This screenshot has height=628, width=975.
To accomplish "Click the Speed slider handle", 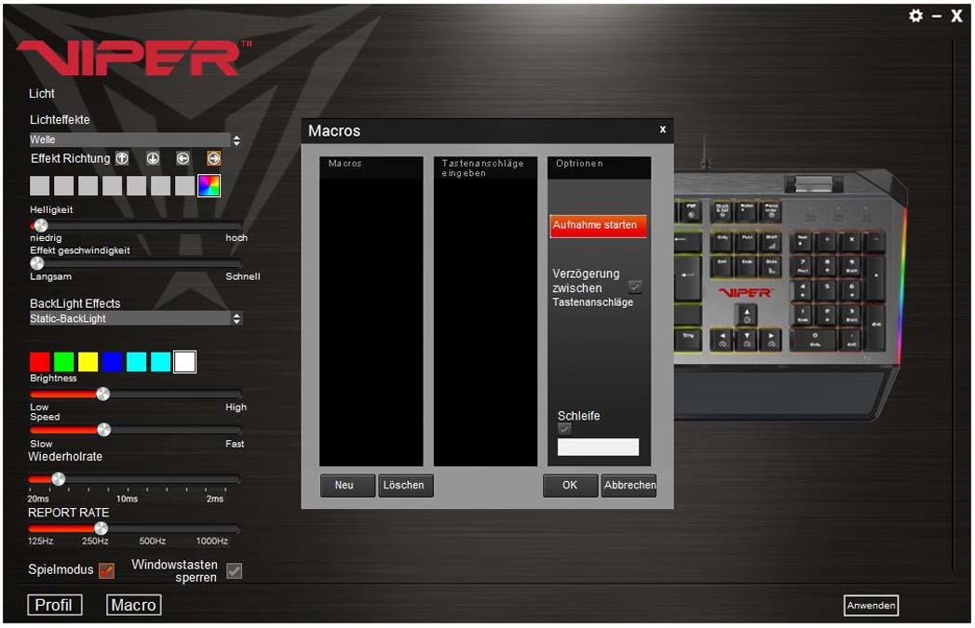I will coord(104,430).
